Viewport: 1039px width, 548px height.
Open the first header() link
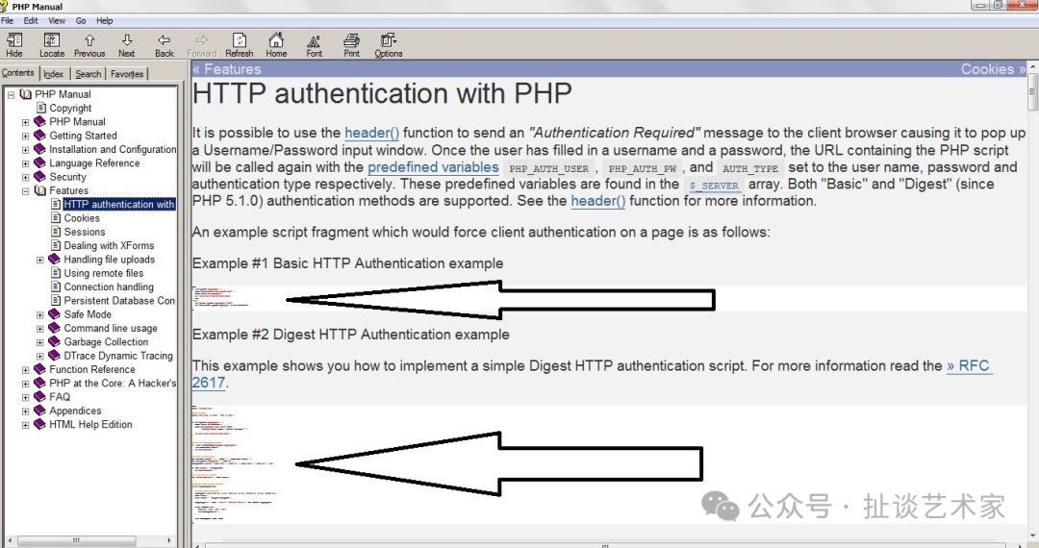click(x=371, y=133)
